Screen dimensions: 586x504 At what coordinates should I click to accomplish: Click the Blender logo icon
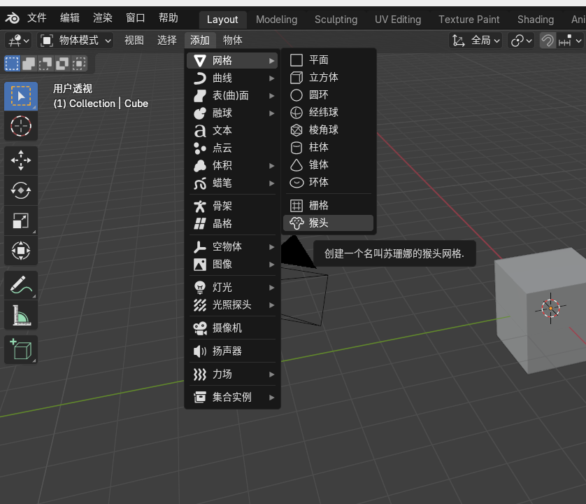tap(13, 18)
